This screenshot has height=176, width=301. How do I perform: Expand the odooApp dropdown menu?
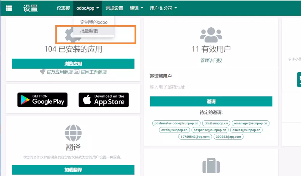88,8
